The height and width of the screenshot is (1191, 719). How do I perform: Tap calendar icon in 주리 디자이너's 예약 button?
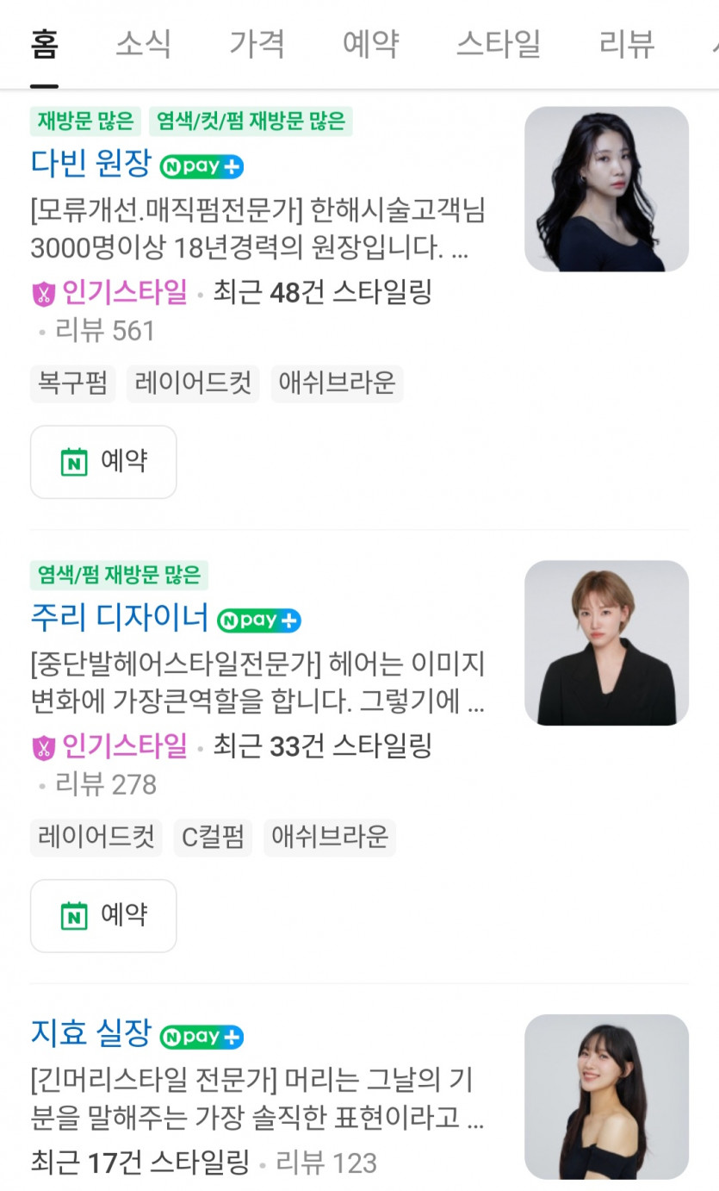74,915
